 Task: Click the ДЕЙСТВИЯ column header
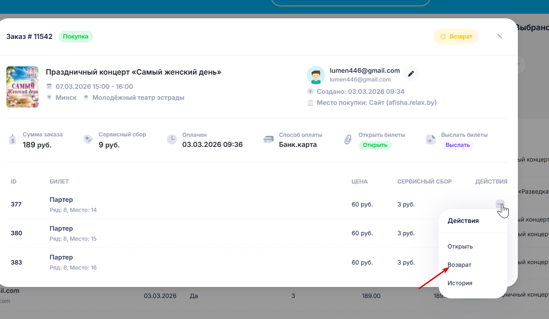[x=491, y=182]
